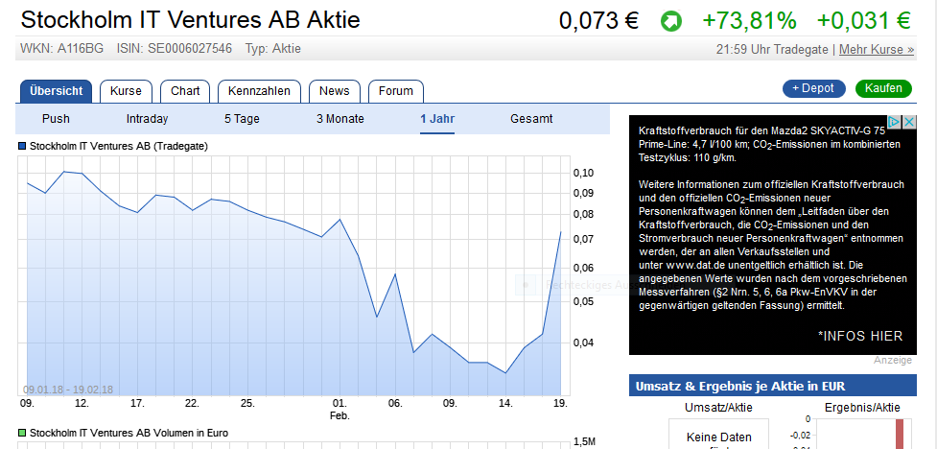Click the green up-trend arrow icon

click(x=670, y=20)
